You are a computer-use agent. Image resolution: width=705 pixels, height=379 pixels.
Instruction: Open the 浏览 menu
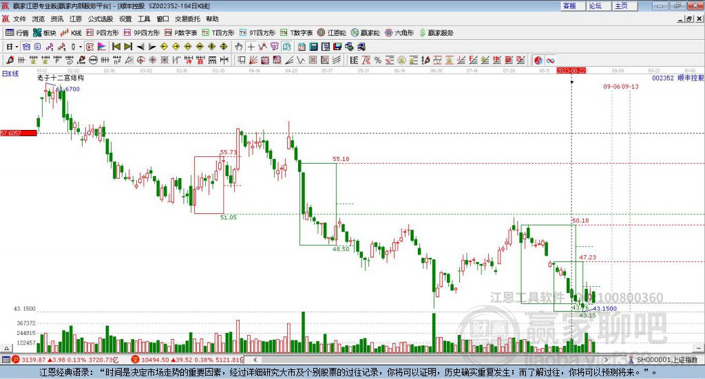(39, 19)
